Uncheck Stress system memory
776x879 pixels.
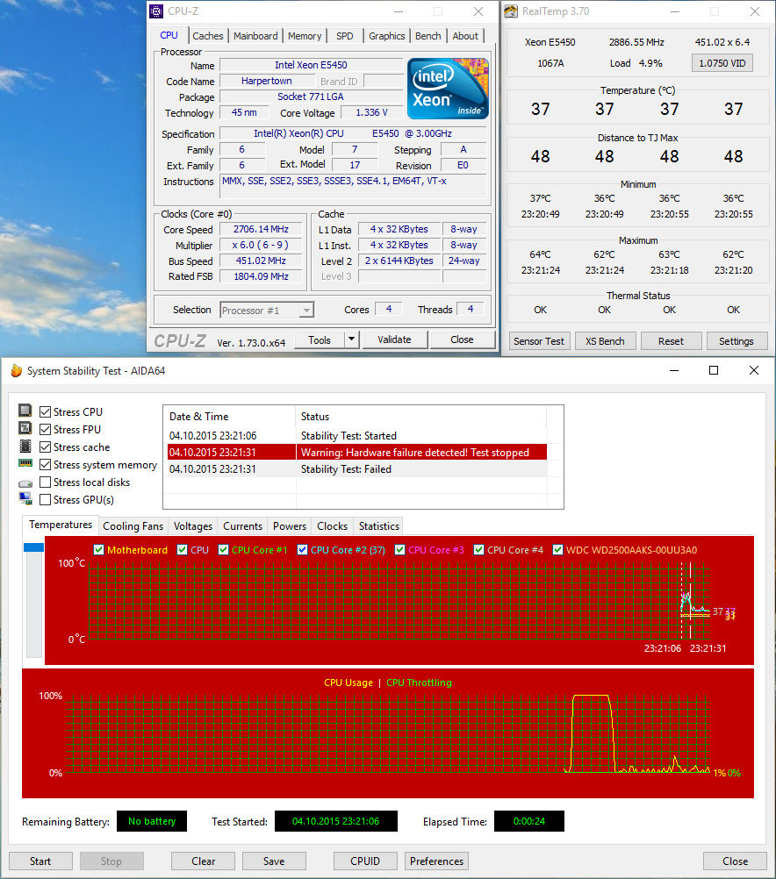pos(46,465)
